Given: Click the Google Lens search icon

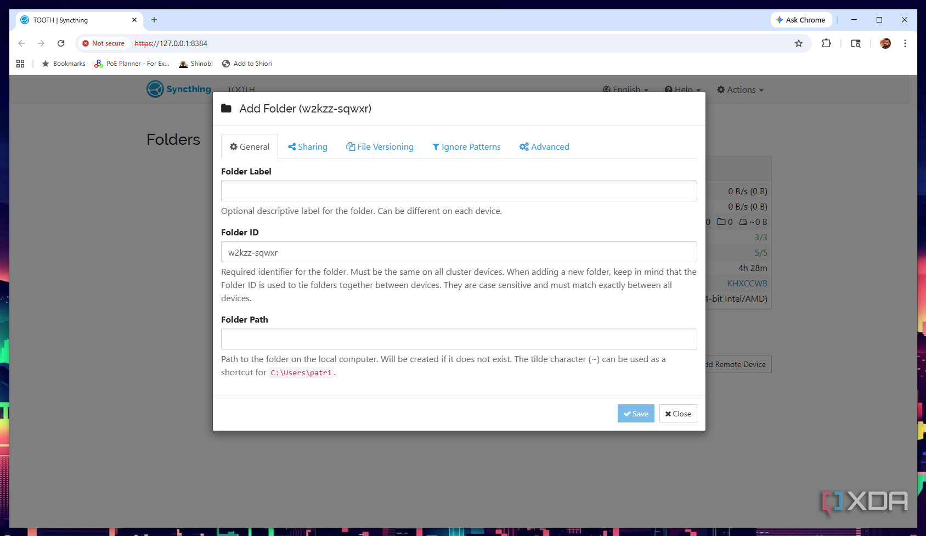Looking at the screenshot, I should (x=856, y=43).
